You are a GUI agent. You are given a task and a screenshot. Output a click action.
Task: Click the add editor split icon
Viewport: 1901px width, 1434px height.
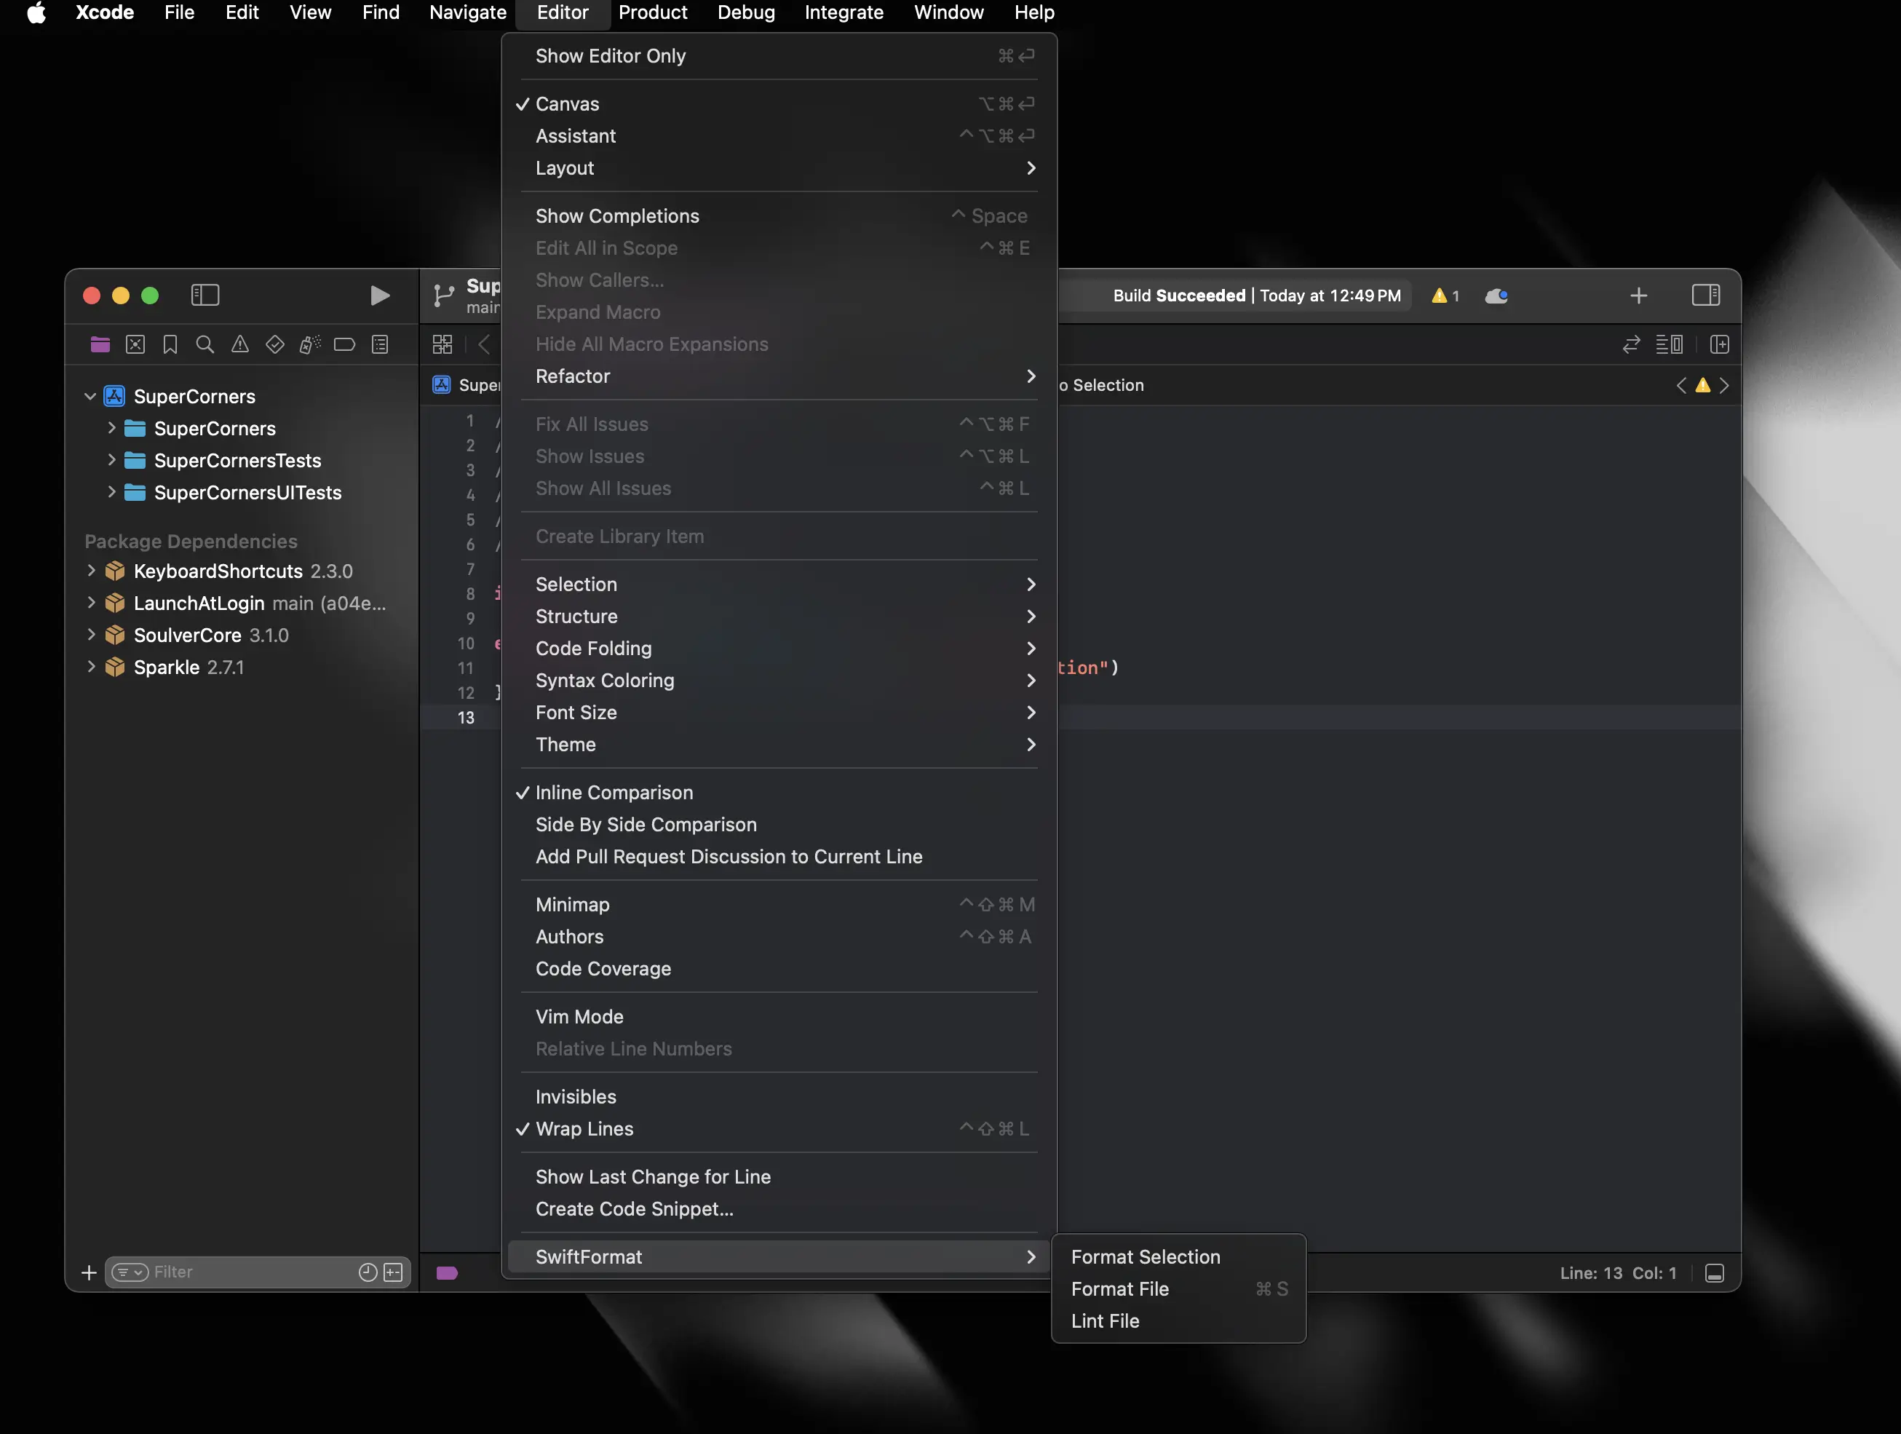pyautogui.click(x=1720, y=345)
